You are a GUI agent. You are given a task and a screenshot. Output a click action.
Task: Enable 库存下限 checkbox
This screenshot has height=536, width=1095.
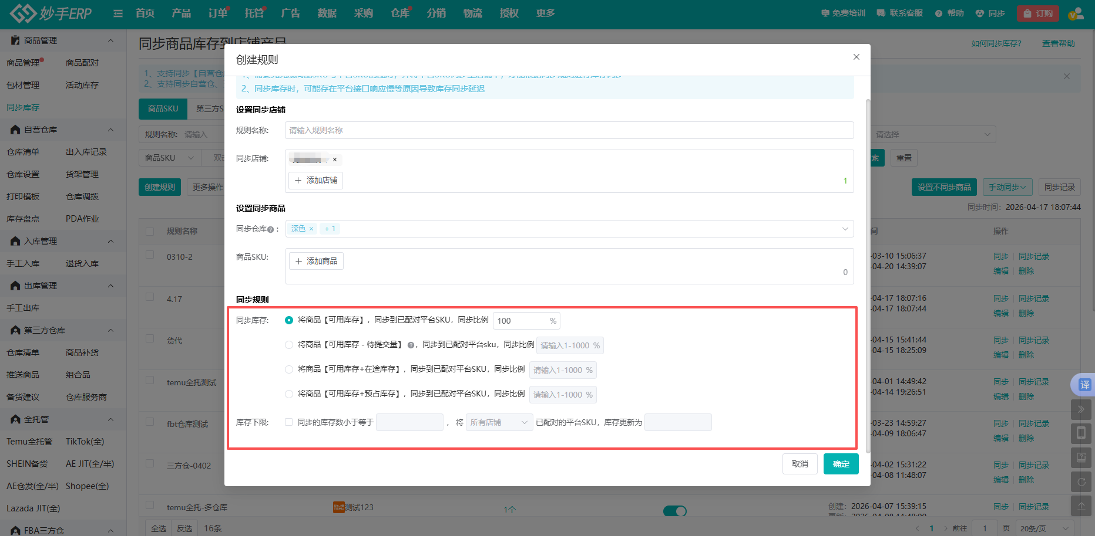point(289,422)
